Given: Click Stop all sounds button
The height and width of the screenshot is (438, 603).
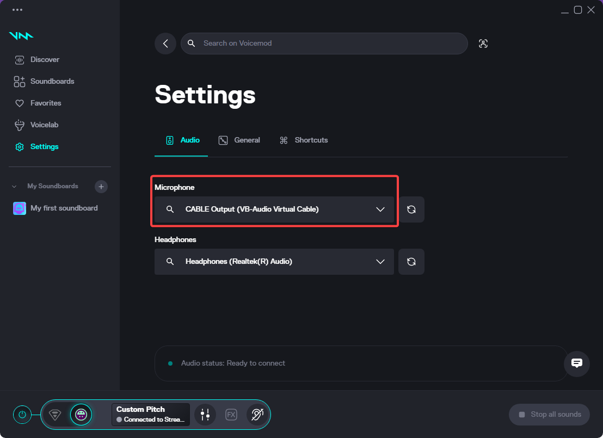Looking at the screenshot, I should [549, 415].
